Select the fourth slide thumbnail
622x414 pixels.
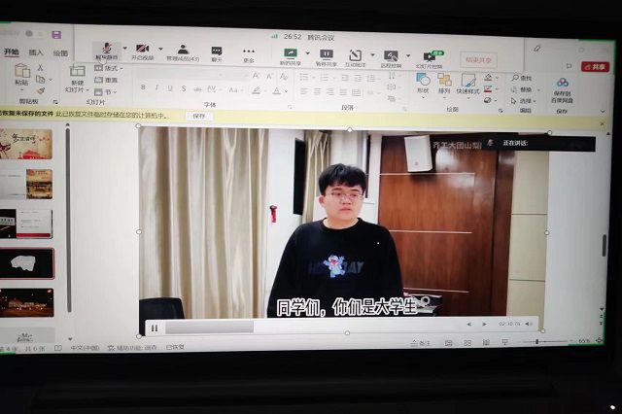tap(27, 262)
